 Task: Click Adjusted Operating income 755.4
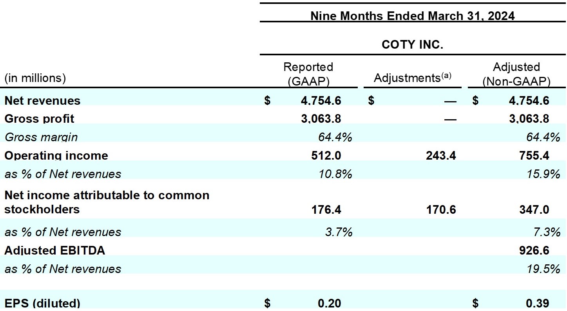pos(534,155)
